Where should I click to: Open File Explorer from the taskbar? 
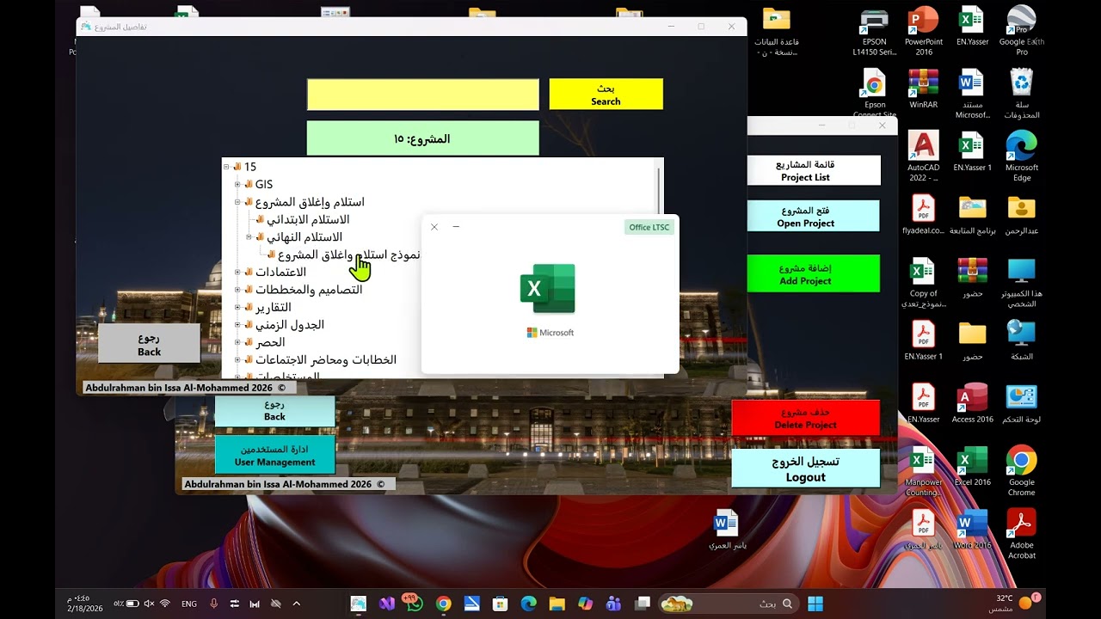[557, 604]
